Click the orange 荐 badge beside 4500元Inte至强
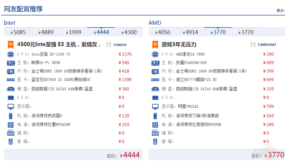Image resolution: width=285 pixels, height=162 pixels. 11,45
